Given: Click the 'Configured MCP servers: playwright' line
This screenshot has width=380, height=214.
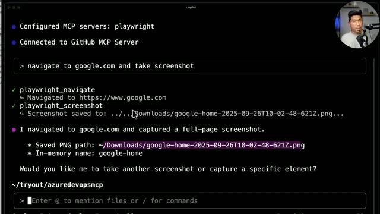Looking at the screenshot, I should (x=87, y=26).
